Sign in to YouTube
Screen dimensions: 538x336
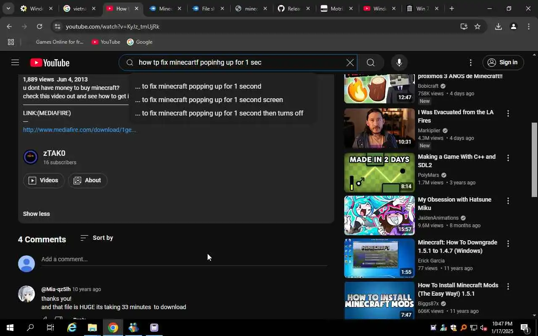pos(503,63)
